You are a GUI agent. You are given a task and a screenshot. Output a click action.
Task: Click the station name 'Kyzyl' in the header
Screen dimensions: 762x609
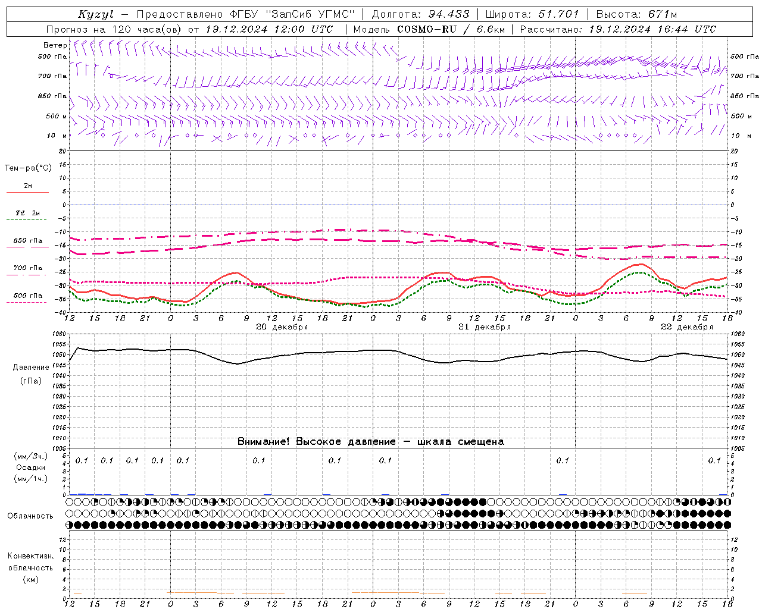pos(96,14)
